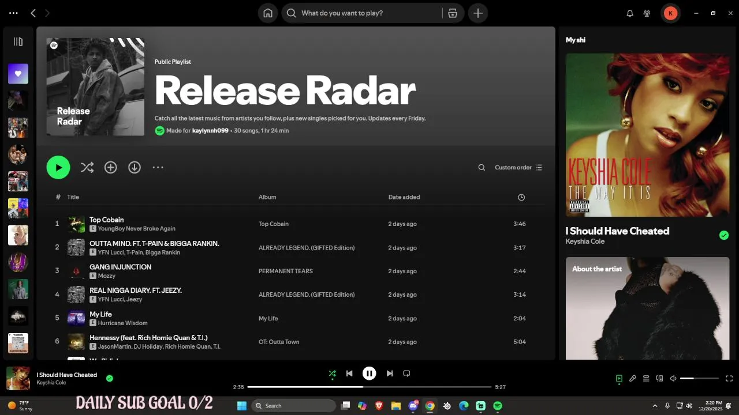
Task: Open the Friend Activity icon
Action: (x=647, y=13)
